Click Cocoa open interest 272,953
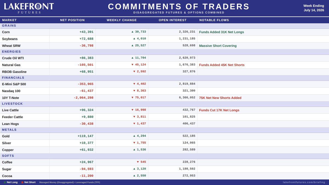The width and height of the screenshot is (329, 185). click(189, 176)
